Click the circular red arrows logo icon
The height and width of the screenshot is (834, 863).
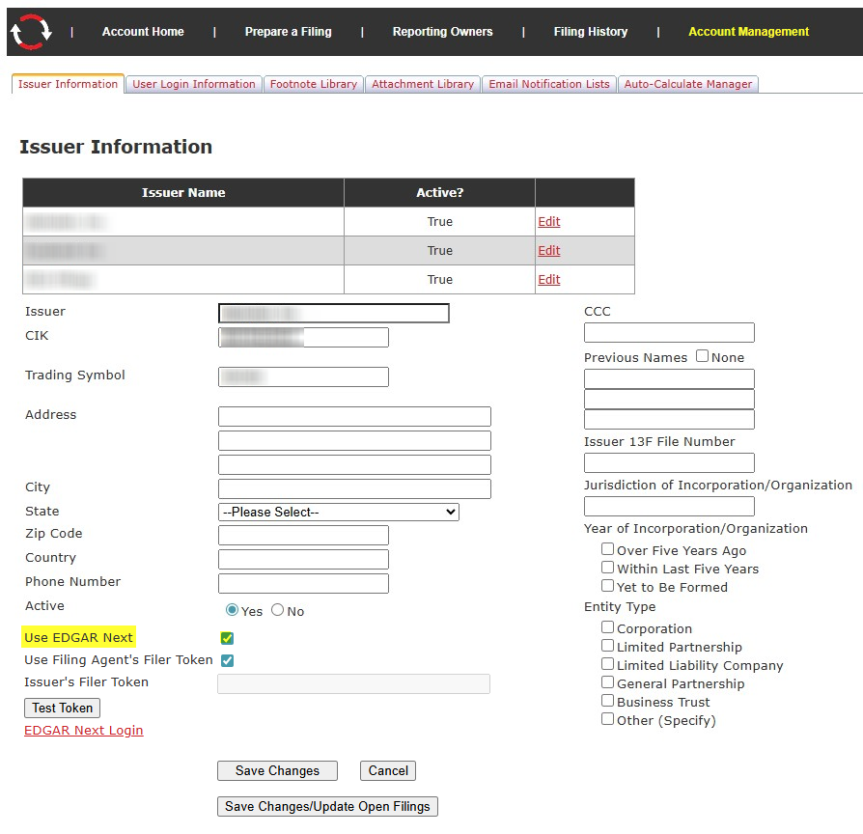pyautogui.click(x=31, y=32)
